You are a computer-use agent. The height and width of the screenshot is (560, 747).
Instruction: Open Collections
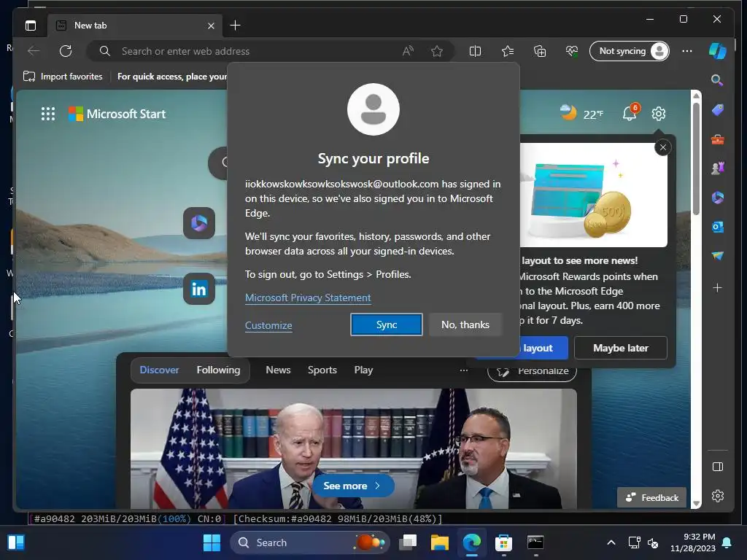click(x=540, y=51)
